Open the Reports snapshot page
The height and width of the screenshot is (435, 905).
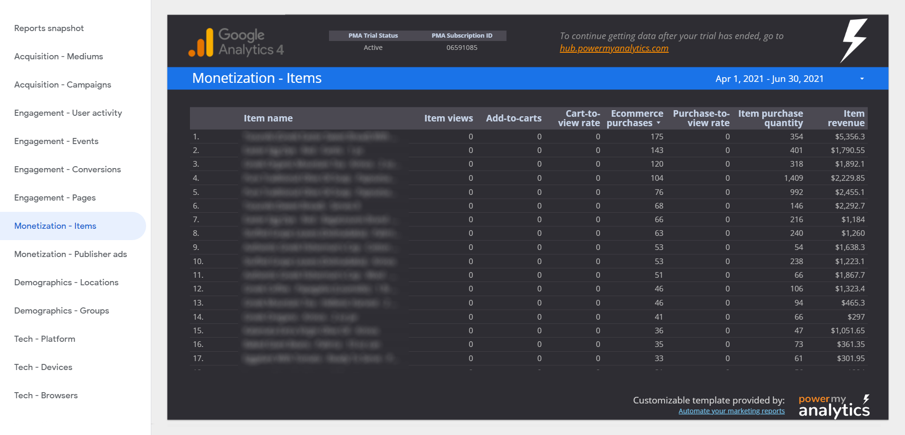pos(49,28)
